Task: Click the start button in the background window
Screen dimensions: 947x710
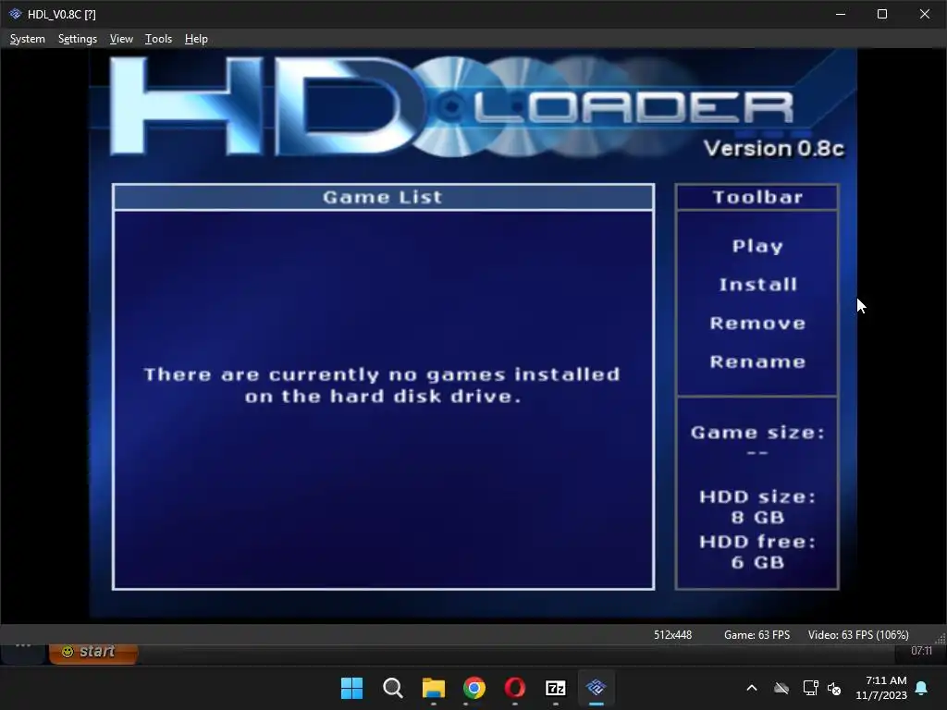Action: 93,652
